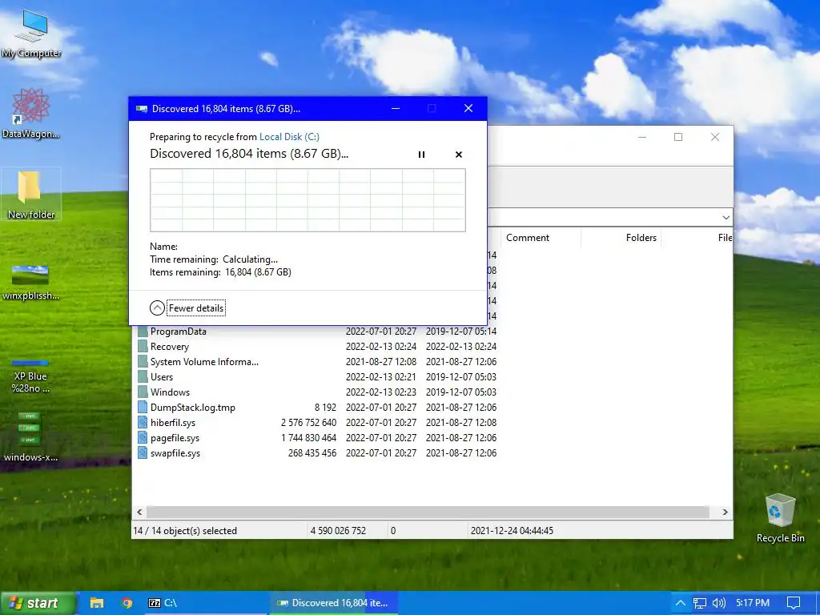This screenshot has width=820, height=615.
Task: Click the DumpStack.log.tmp file icon
Action: point(143,407)
